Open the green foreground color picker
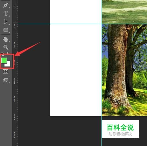147x146 pixels. (4, 60)
